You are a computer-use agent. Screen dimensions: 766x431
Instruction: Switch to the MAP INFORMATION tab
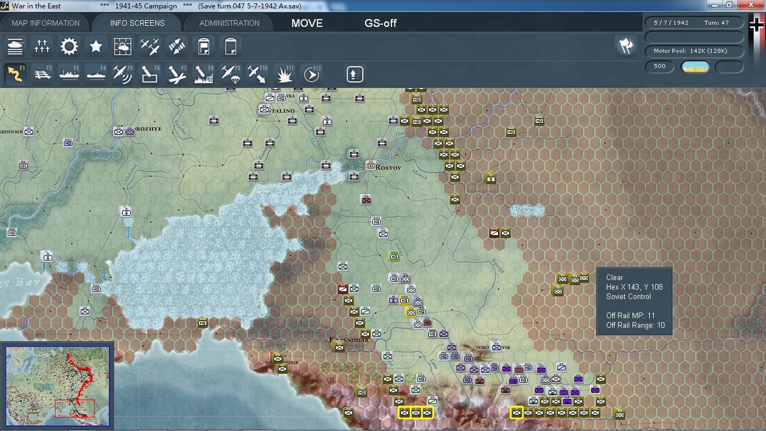click(x=46, y=23)
